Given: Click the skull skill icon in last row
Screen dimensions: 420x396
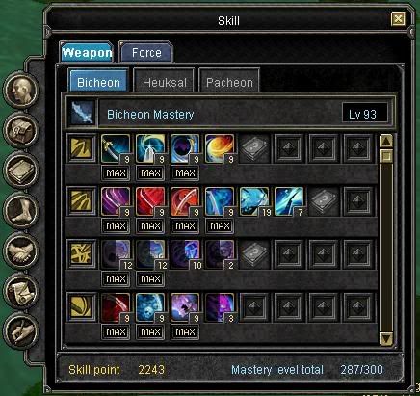Looking at the screenshot, I should tap(150, 307).
